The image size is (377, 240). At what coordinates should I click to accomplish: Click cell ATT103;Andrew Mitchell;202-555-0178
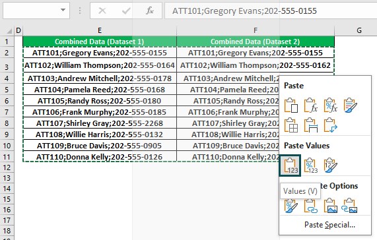pyautogui.click(x=100, y=78)
